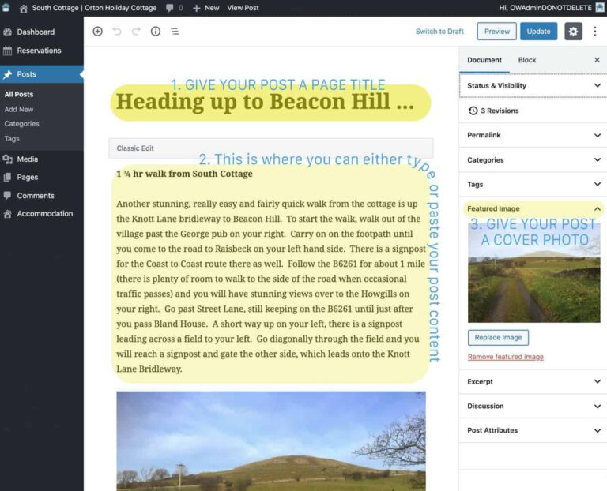Open the more tools vertical dots menu
The image size is (607, 491).
click(595, 32)
